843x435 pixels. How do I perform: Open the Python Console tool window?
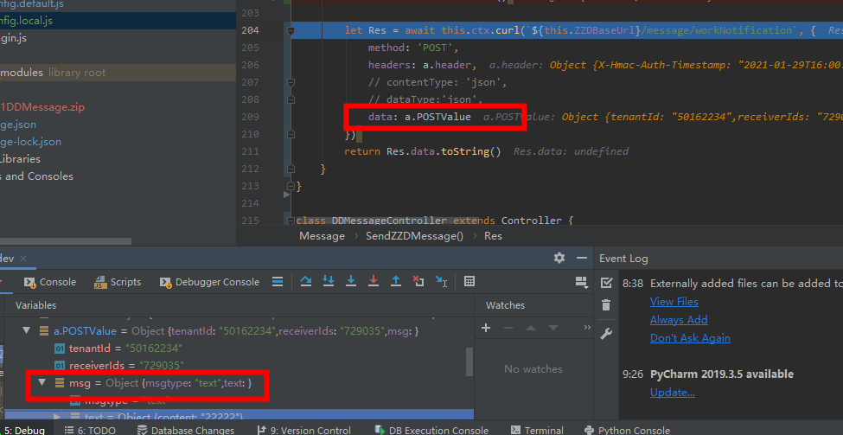click(626, 430)
